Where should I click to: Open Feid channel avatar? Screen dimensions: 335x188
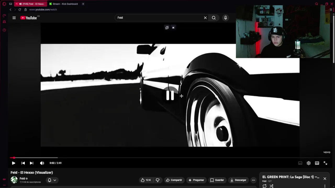(x=14, y=180)
